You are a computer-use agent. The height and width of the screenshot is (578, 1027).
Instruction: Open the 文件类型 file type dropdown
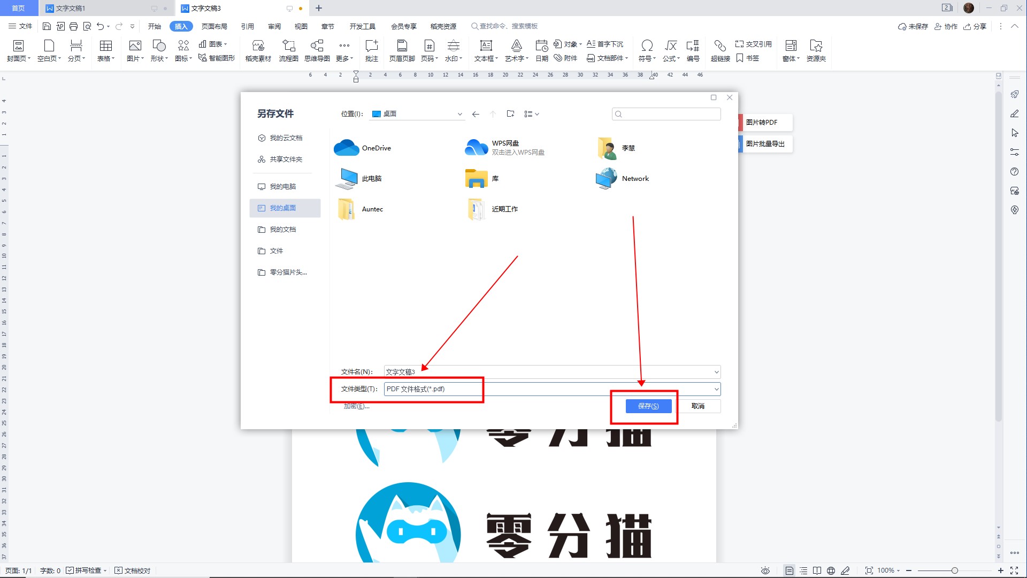[716, 389]
